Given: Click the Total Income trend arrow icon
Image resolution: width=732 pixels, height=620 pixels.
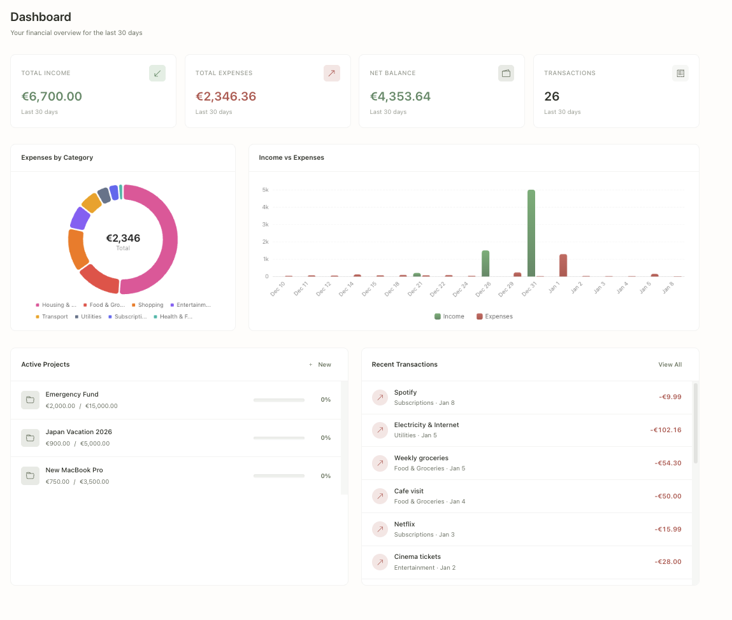Looking at the screenshot, I should pyautogui.click(x=157, y=73).
